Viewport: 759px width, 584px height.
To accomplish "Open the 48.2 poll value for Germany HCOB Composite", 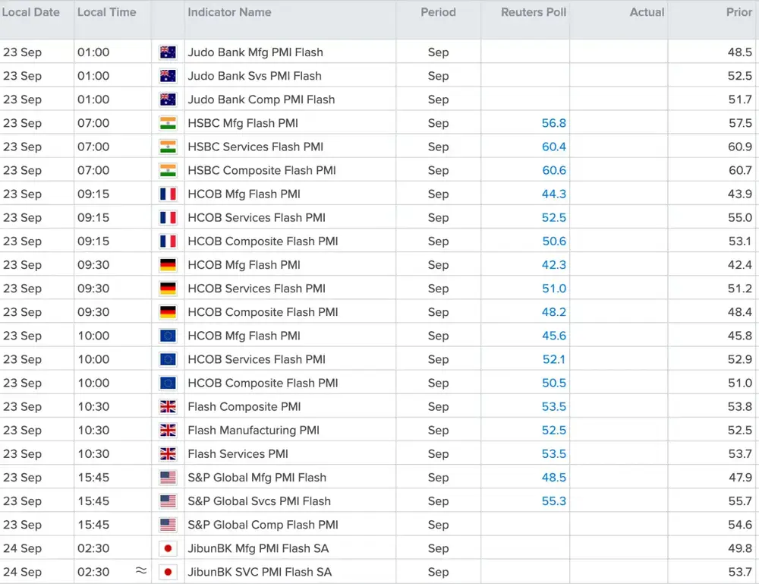I will [554, 312].
